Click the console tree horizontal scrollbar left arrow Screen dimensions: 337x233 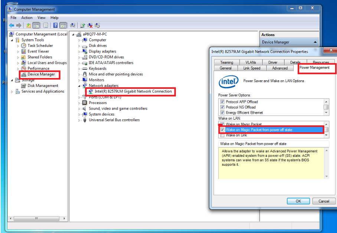(10, 219)
